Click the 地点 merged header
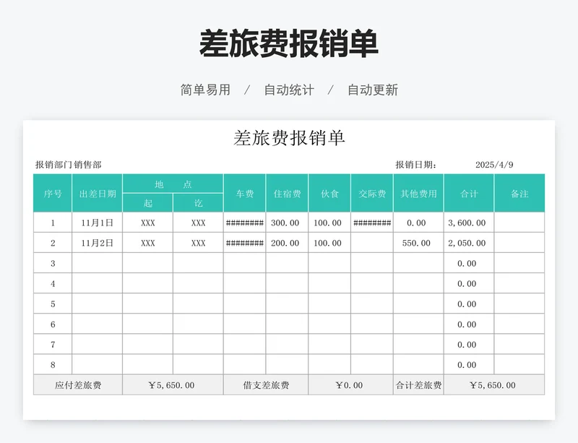 tap(173, 184)
